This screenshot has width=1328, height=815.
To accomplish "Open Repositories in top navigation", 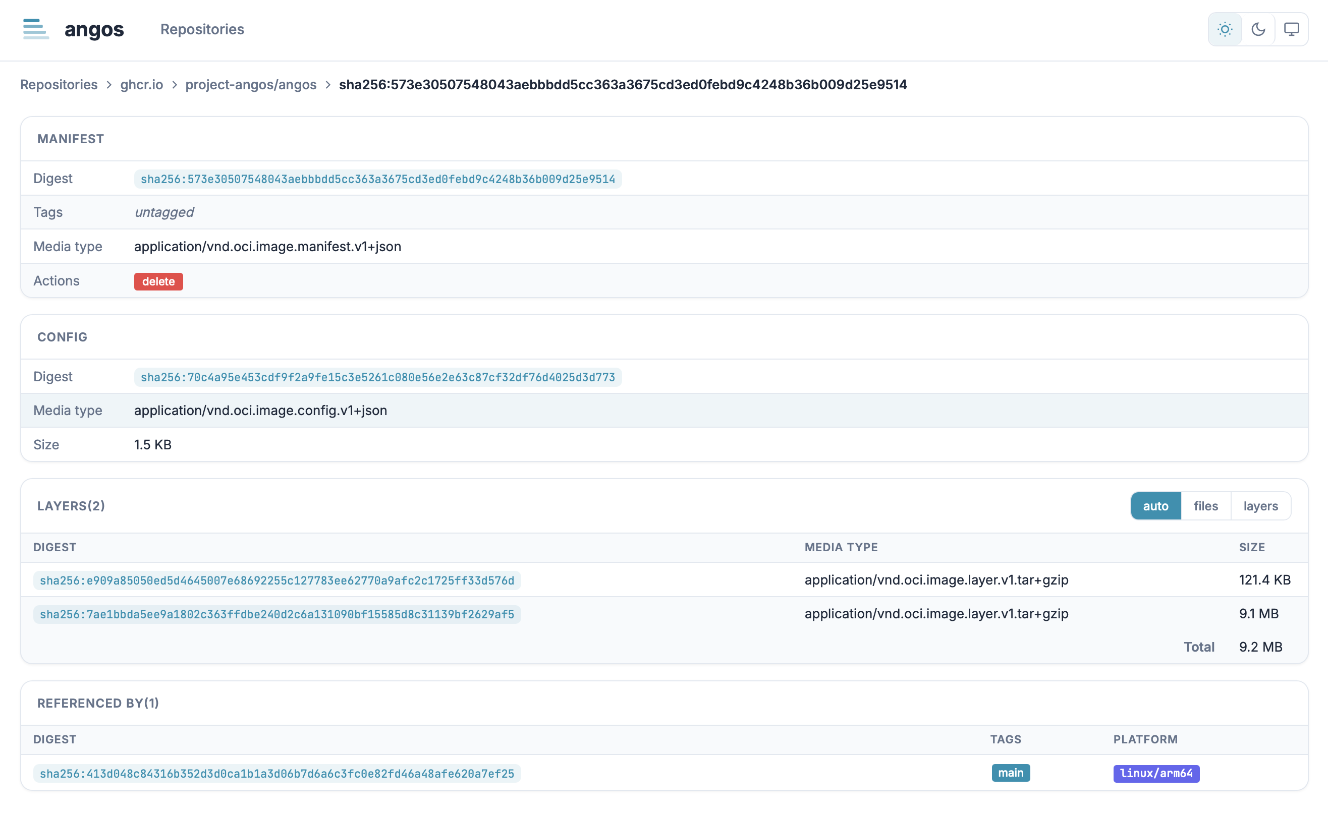I will (202, 29).
